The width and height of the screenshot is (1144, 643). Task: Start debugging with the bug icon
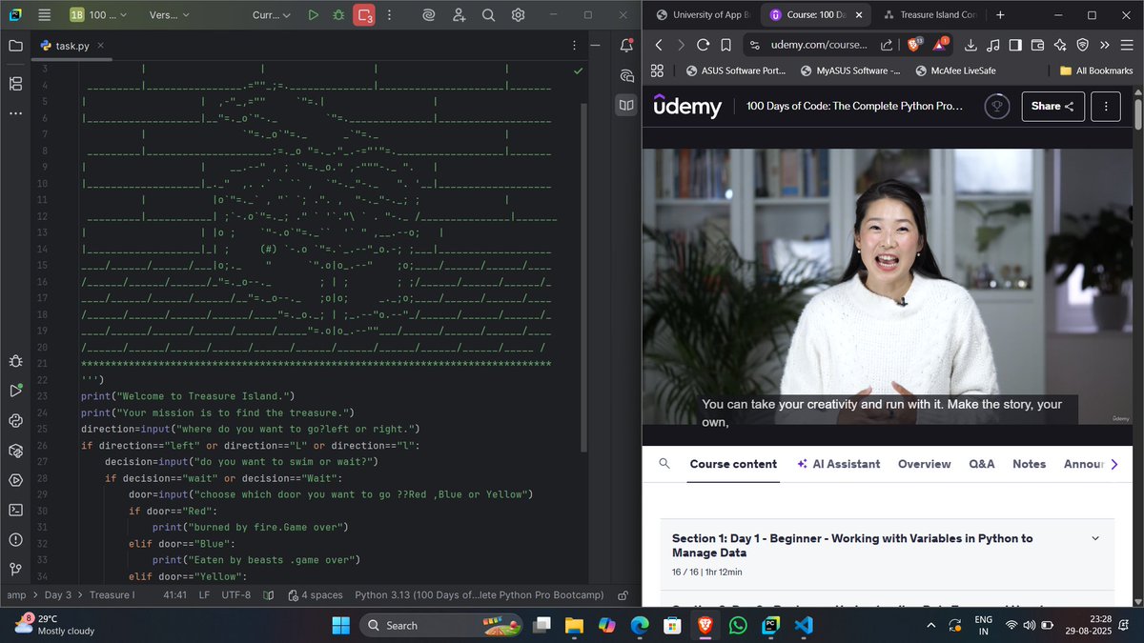(x=337, y=15)
